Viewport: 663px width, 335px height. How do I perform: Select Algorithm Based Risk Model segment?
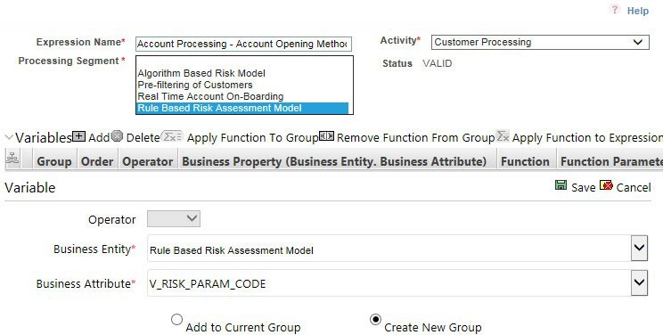[201, 73]
